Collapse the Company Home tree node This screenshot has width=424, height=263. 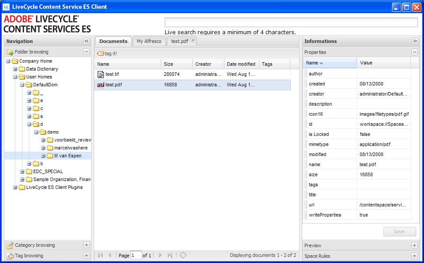(x=8, y=61)
